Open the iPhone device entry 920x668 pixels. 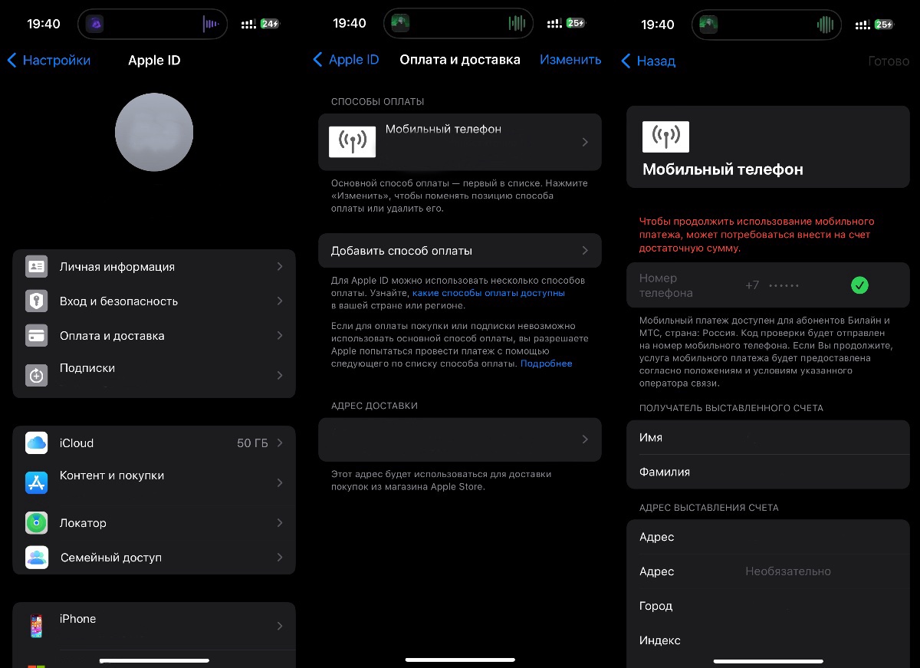point(154,626)
